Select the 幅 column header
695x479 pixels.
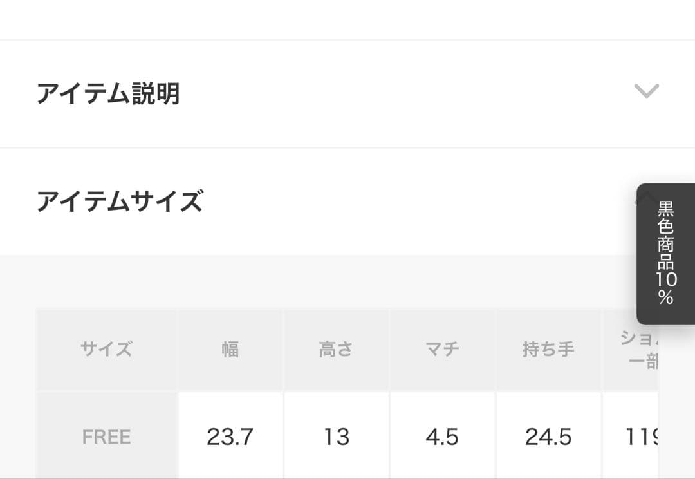[230, 349]
